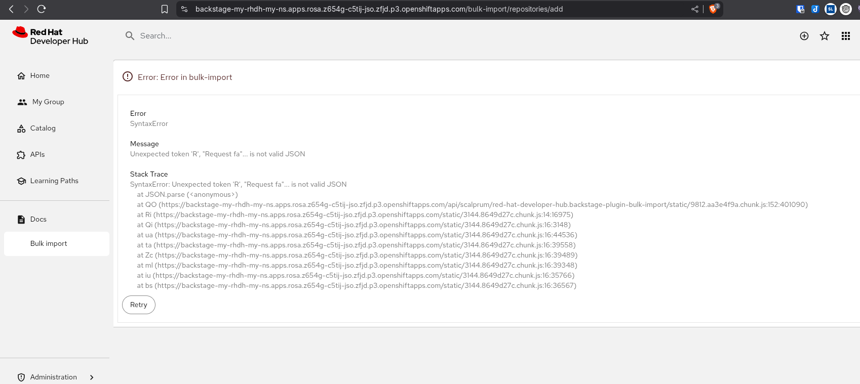Navigate to APIs in the sidebar
The image size is (860, 384).
37,154
